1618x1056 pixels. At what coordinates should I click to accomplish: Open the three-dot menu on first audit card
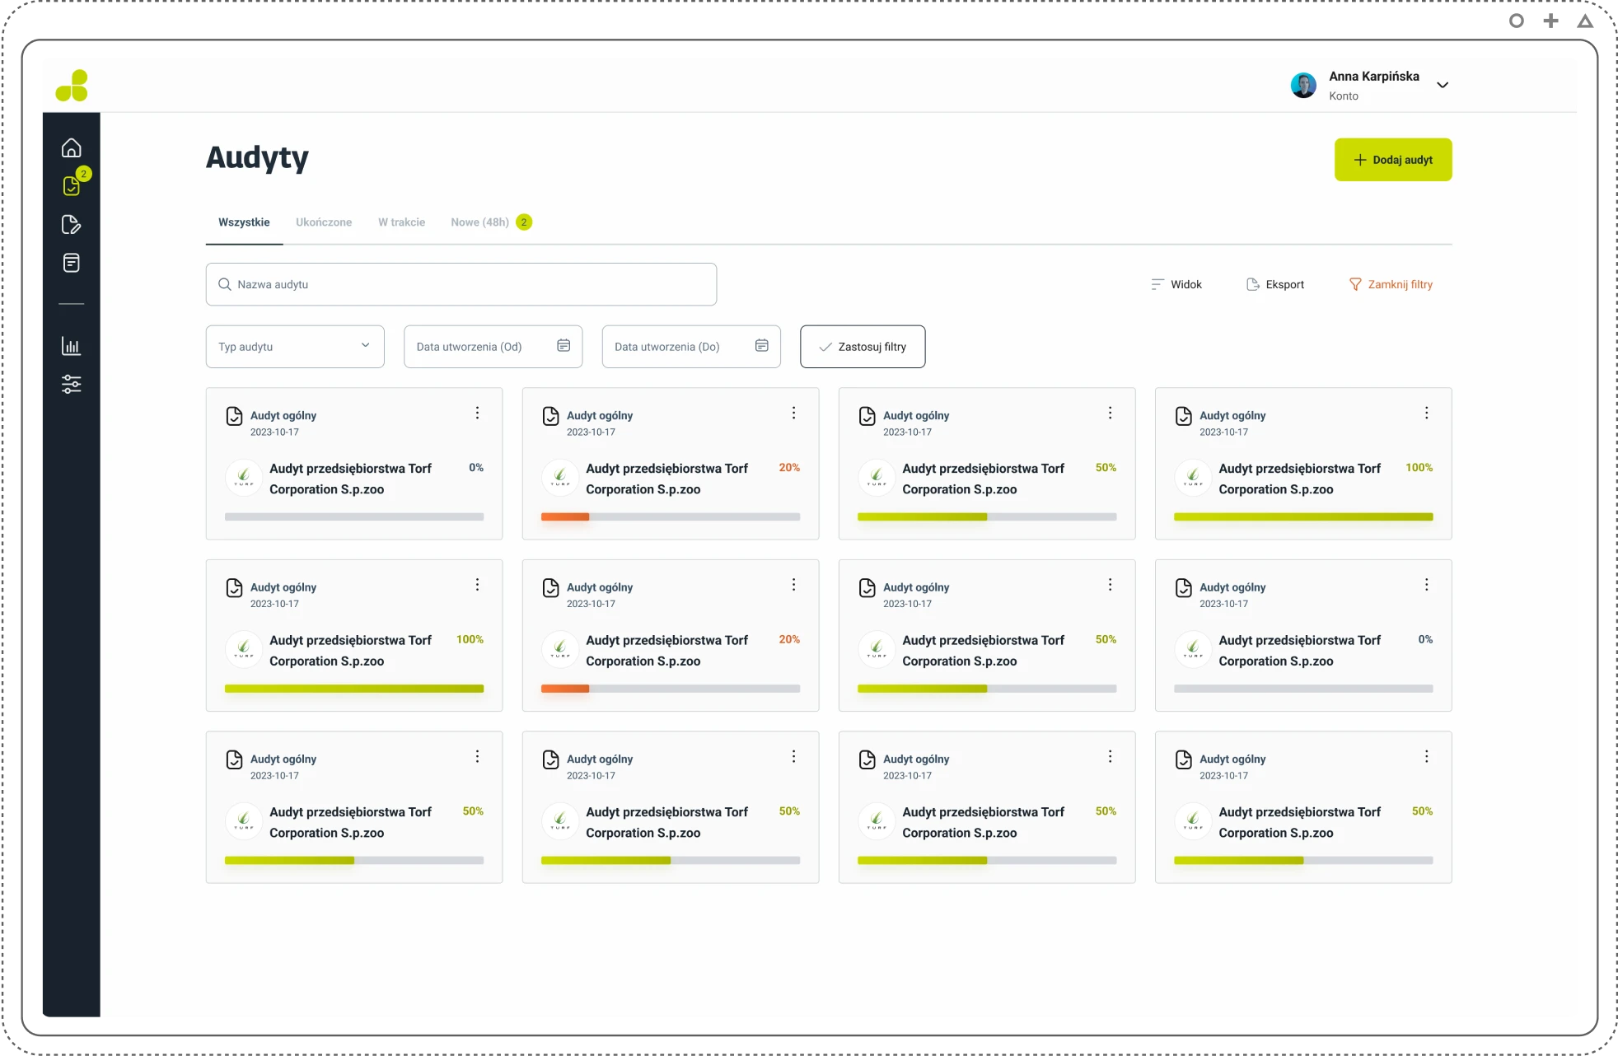pyautogui.click(x=477, y=414)
